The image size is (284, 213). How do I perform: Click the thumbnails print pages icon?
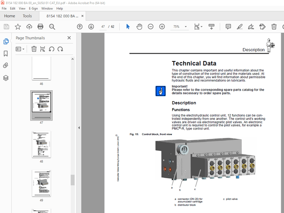point(43,49)
